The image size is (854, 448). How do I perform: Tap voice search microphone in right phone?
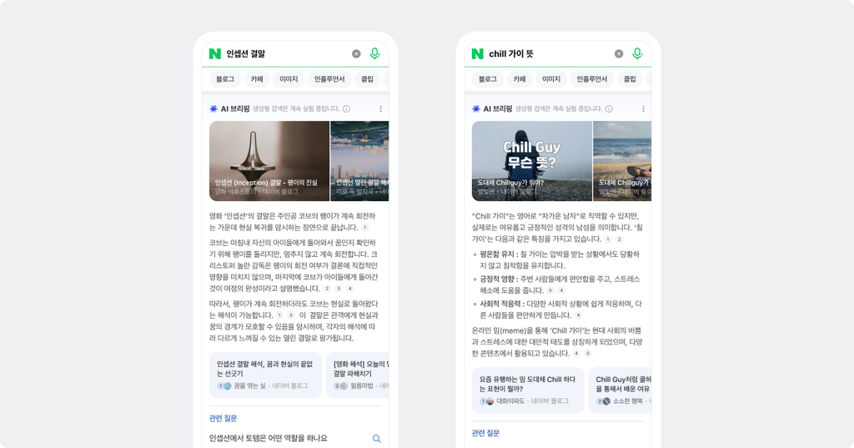tap(637, 53)
